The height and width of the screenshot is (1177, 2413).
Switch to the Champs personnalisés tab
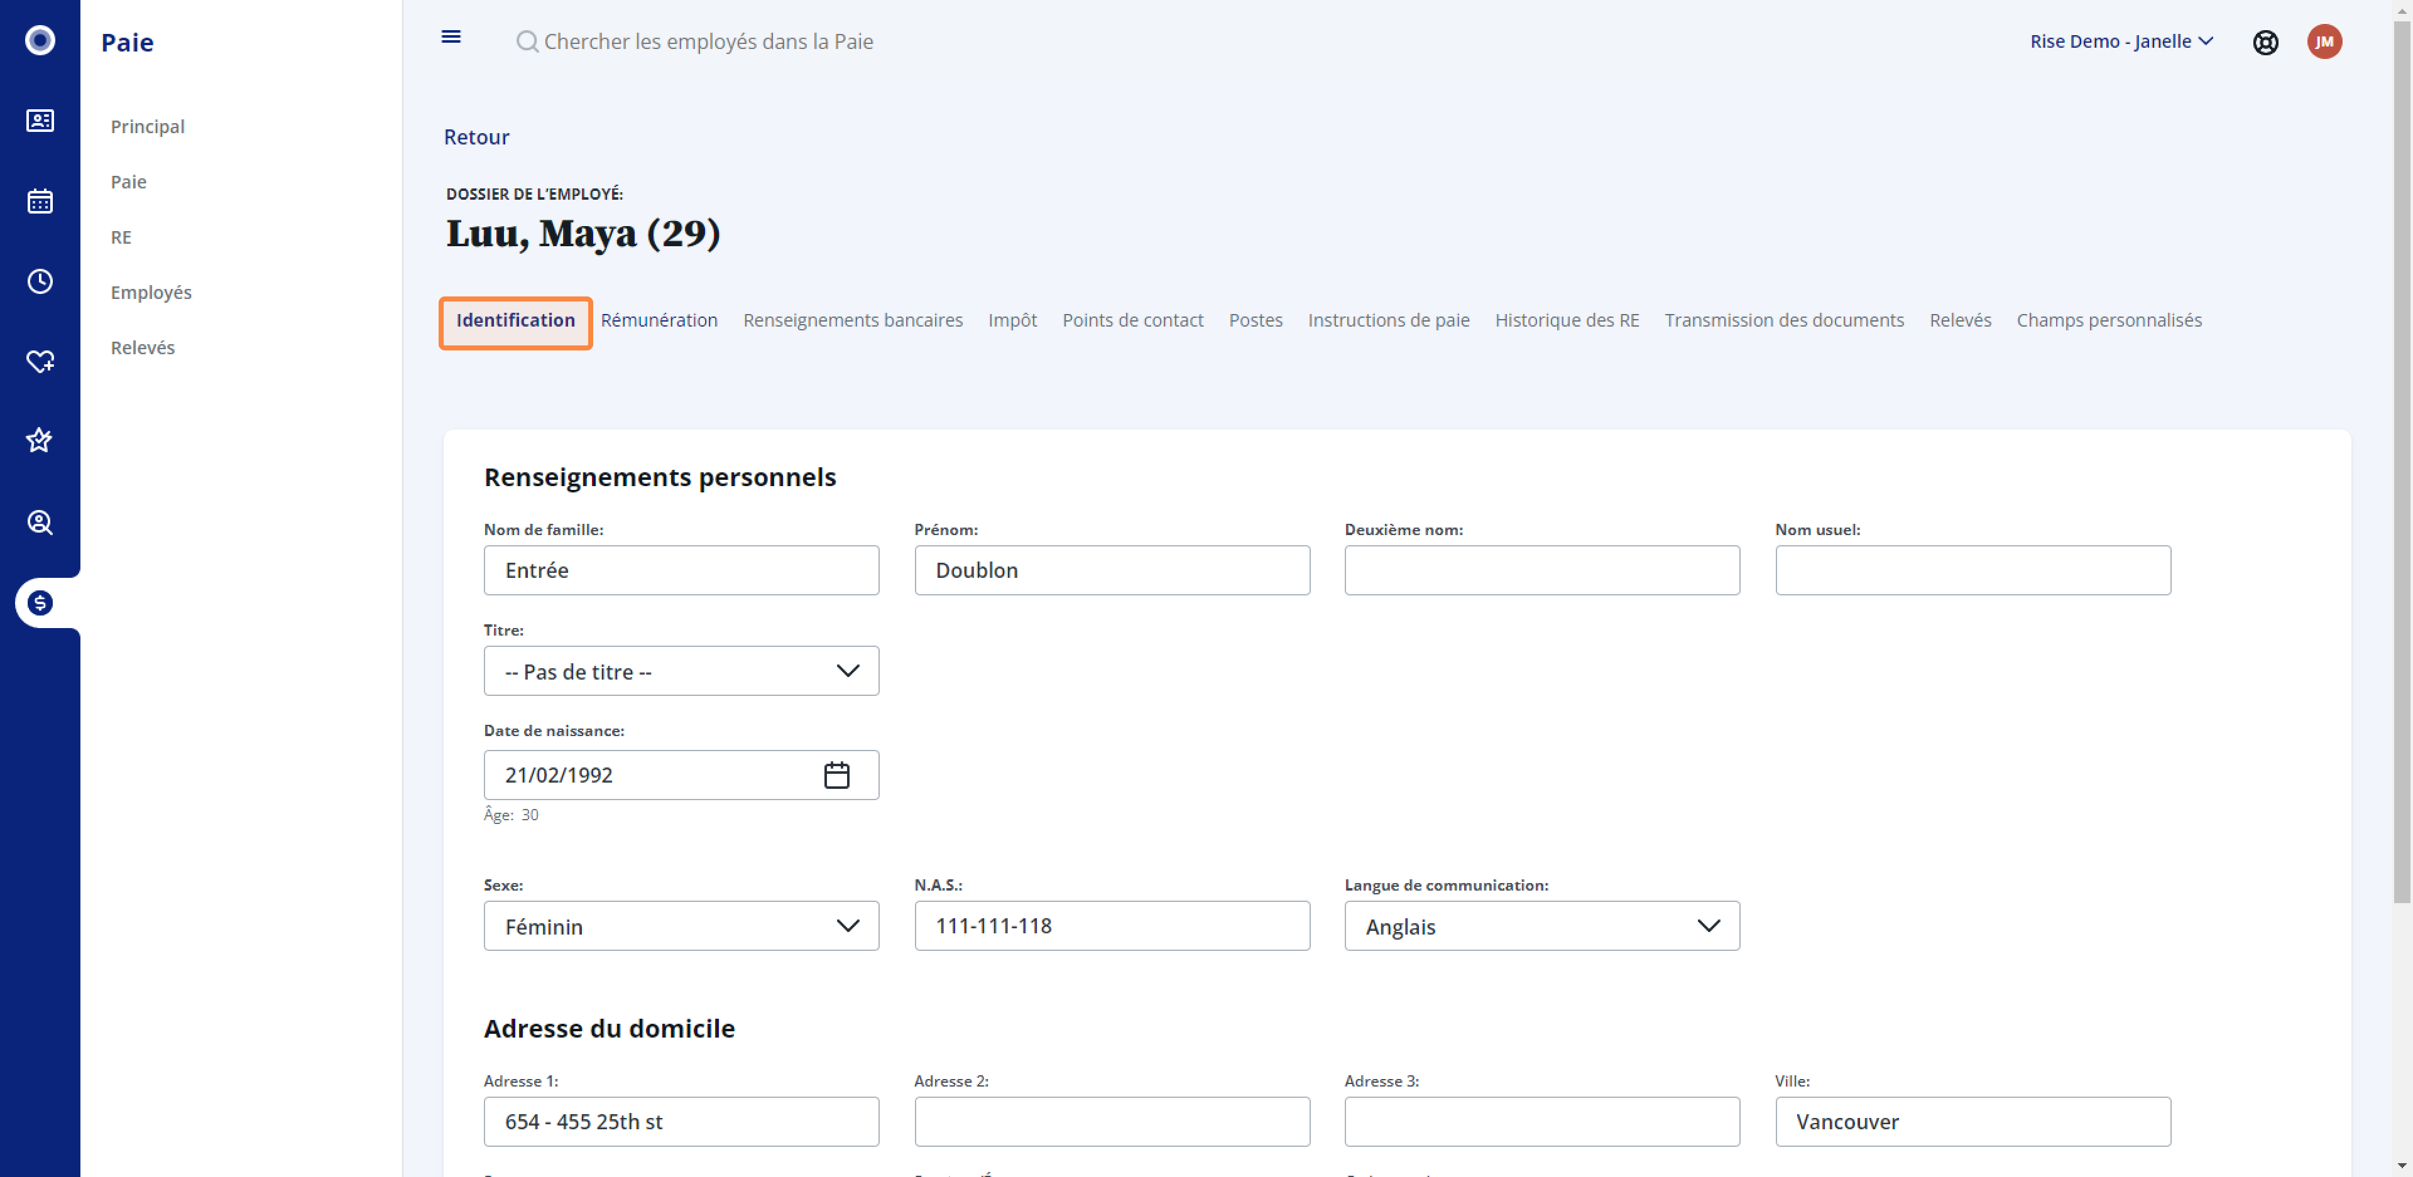click(2109, 320)
